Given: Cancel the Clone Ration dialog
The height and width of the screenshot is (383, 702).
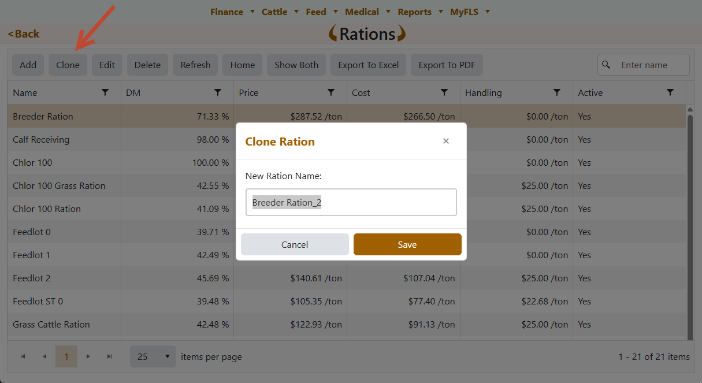Looking at the screenshot, I should pos(295,244).
